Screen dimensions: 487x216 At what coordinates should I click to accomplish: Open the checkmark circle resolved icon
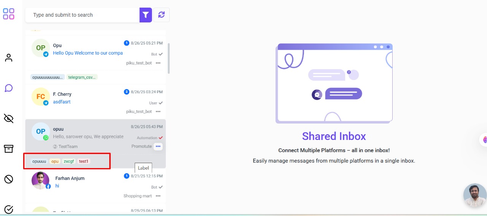(x=8, y=209)
